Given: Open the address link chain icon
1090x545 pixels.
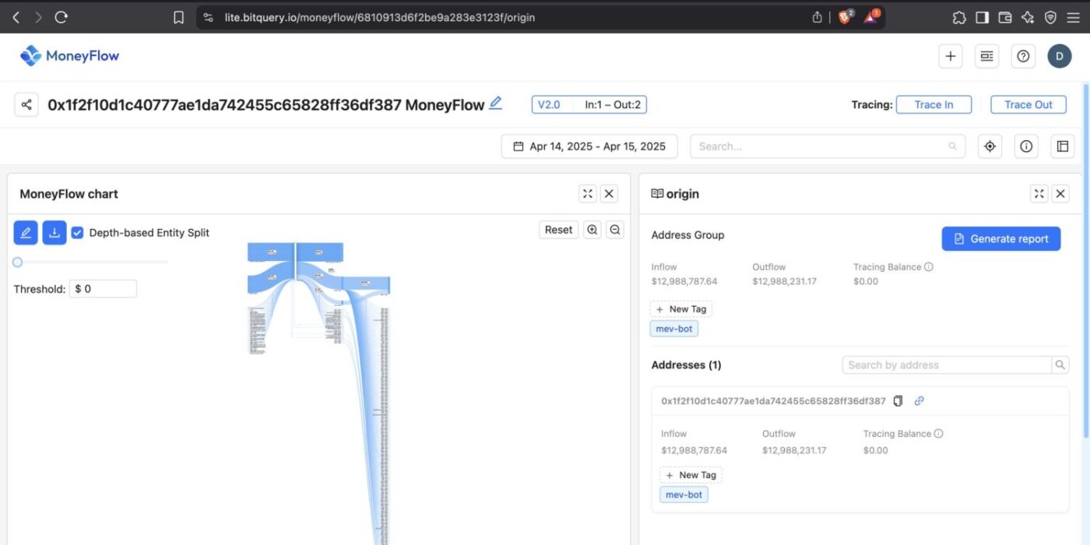Looking at the screenshot, I should tap(919, 401).
